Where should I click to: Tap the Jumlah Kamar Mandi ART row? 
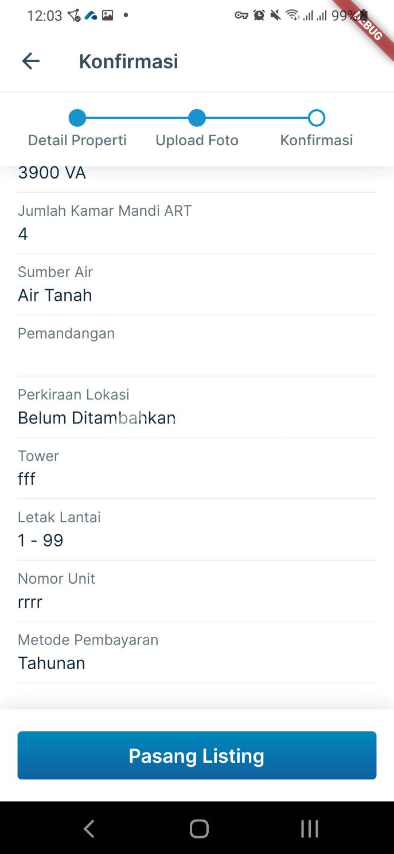coord(197,223)
